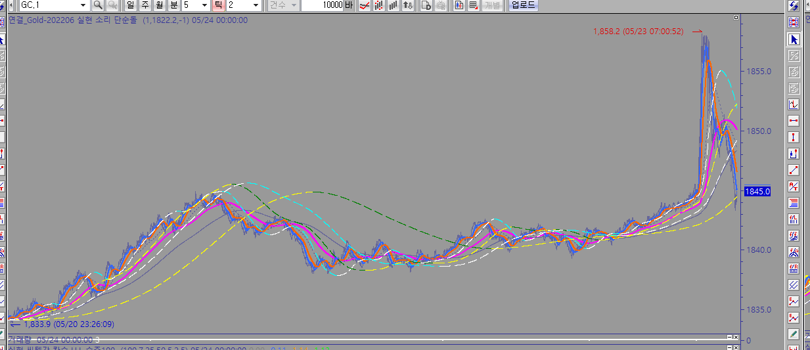Open the GC.1 symbol dropdown
Image resolution: width=810 pixels, height=350 pixels.
tap(82, 5)
